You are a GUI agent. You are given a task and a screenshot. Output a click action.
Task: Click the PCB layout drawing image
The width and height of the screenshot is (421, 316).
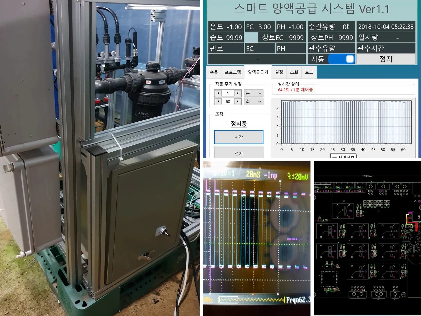367,238
